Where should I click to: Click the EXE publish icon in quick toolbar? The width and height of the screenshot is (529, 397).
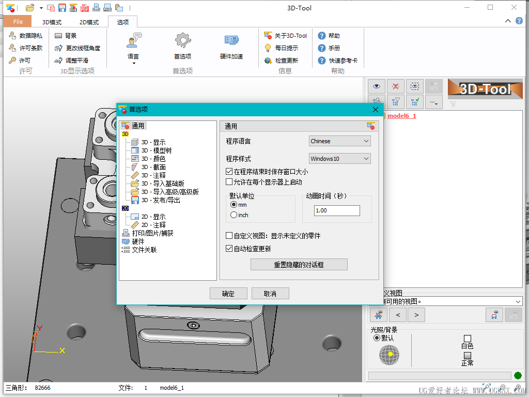click(x=73, y=8)
